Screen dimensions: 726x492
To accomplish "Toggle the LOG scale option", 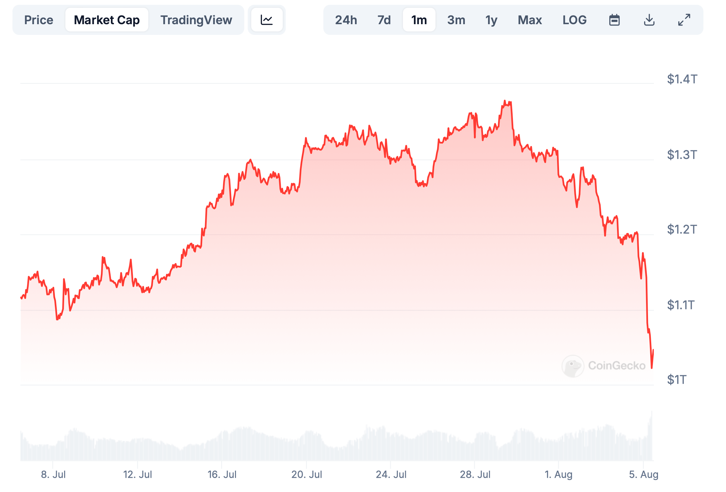I will click(574, 20).
